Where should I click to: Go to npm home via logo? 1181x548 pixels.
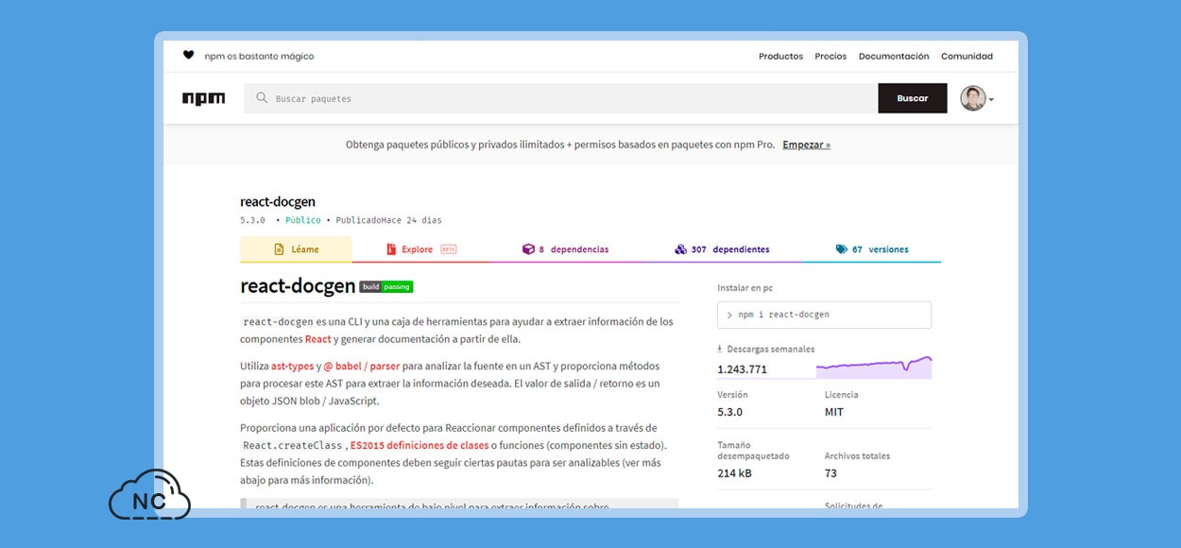click(x=204, y=98)
